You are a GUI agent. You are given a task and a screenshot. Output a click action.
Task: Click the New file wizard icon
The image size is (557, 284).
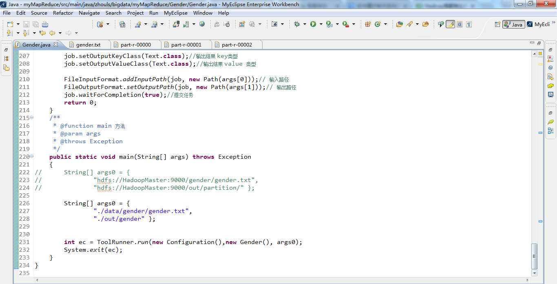(x=10, y=24)
